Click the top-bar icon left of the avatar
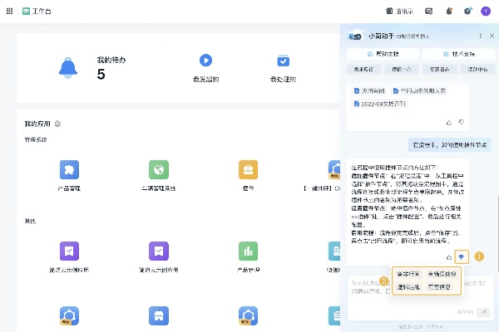 (x=467, y=11)
